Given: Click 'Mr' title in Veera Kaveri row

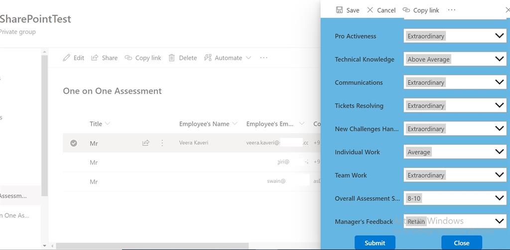Looking at the screenshot, I should [x=94, y=143].
